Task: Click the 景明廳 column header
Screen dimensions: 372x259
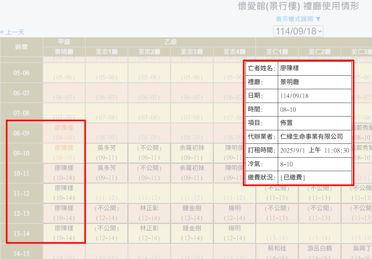Action: coord(64,52)
